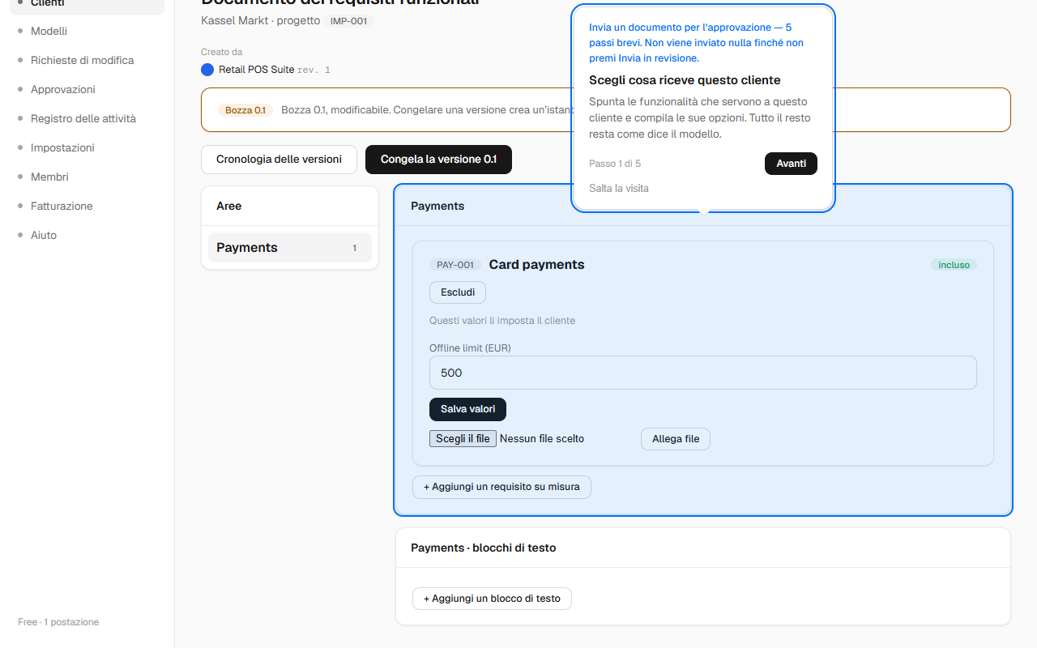Click the Payments · blocchi di testo heading

484,548
